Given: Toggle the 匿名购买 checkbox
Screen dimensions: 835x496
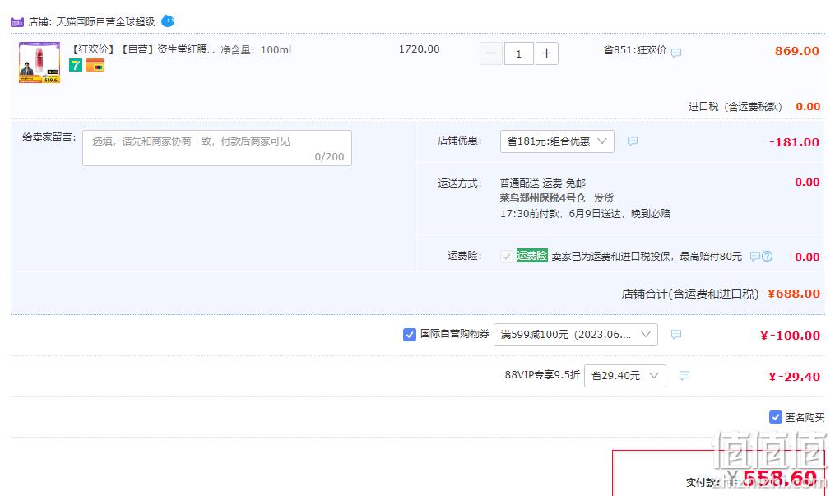Looking at the screenshot, I should [x=775, y=417].
